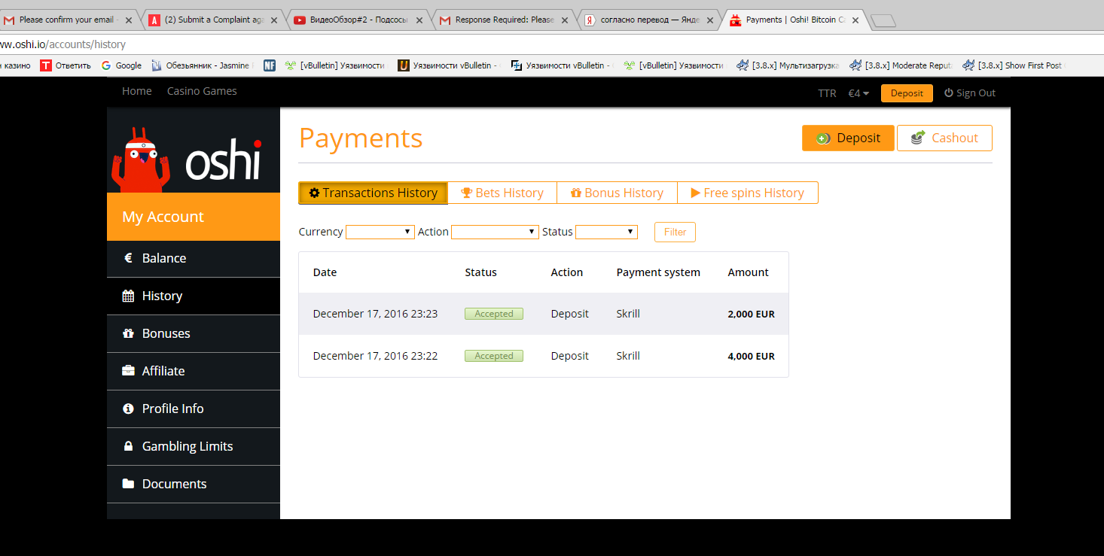This screenshot has height=556, width=1104.
Task: Click the calendar icon beside History
Action: (x=128, y=296)
